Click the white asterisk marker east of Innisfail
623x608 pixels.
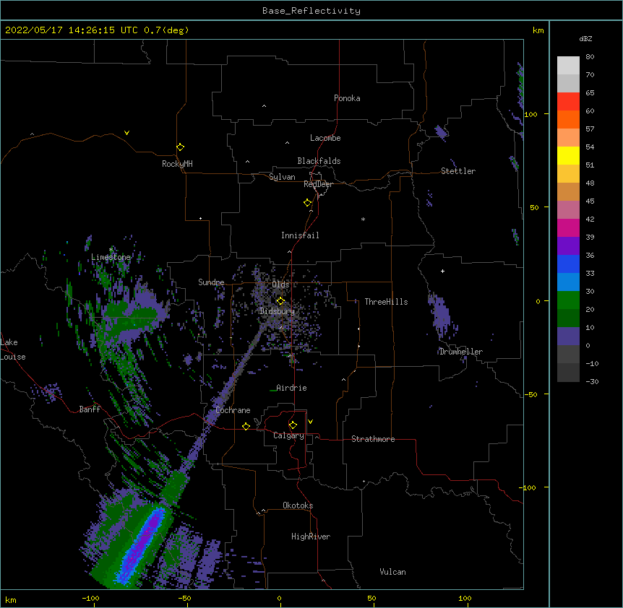tap(363, 219)
